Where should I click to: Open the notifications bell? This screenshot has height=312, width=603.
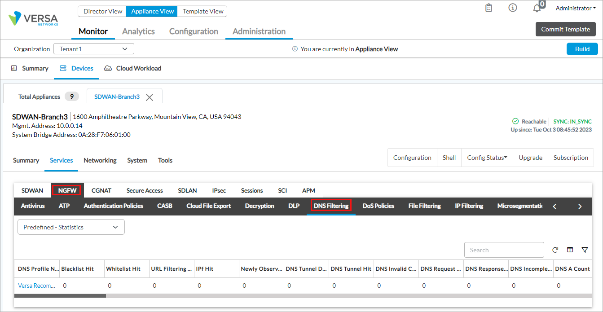point(537,8)
